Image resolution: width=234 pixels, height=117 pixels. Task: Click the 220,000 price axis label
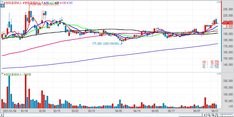(228, 15)
